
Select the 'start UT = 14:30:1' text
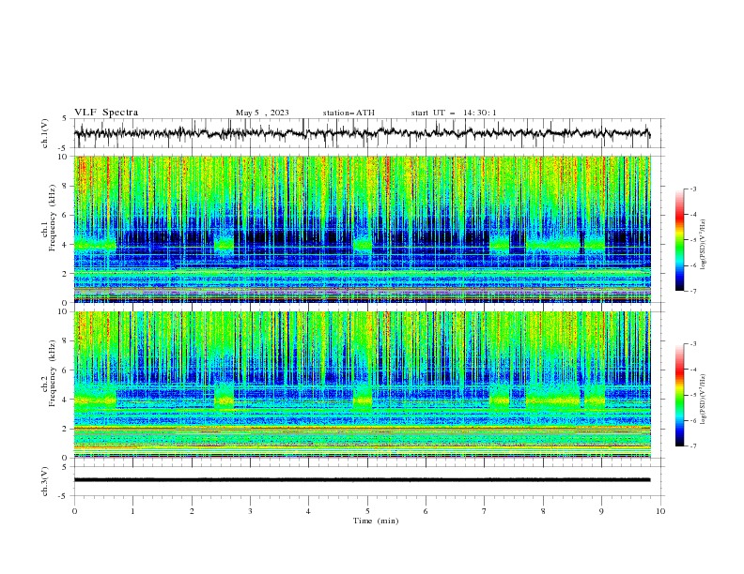pyautogui.click(x=454, y=113)
